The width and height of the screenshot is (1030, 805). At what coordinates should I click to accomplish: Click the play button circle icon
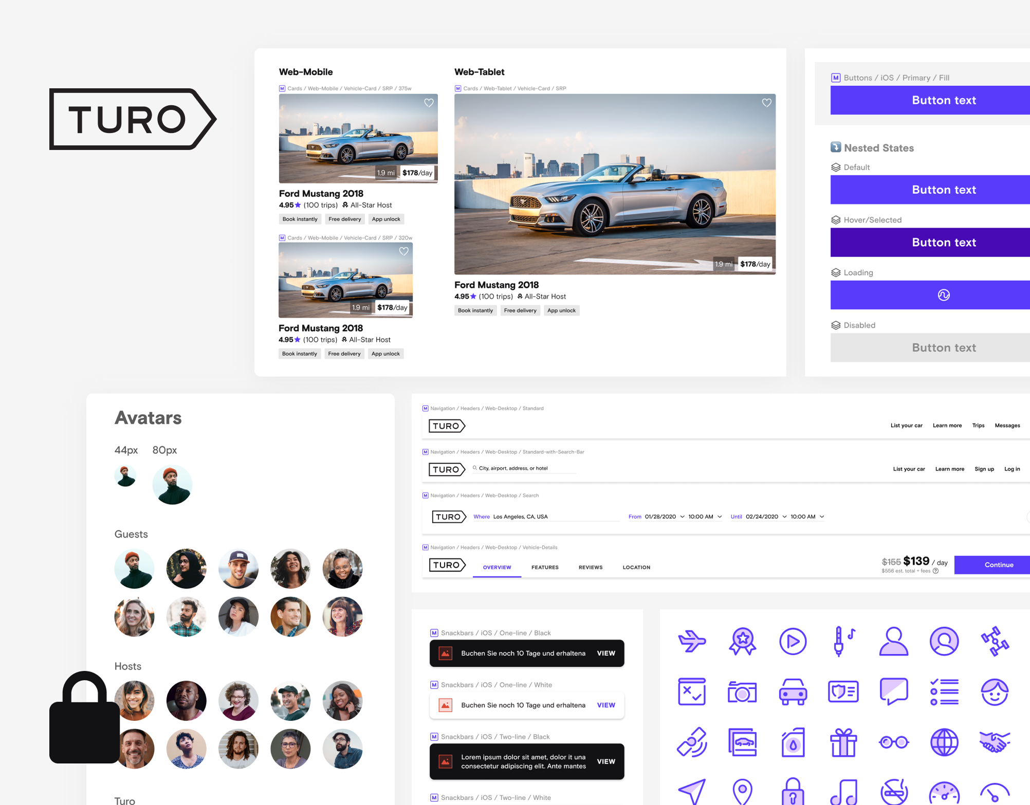tap(793, 642)
